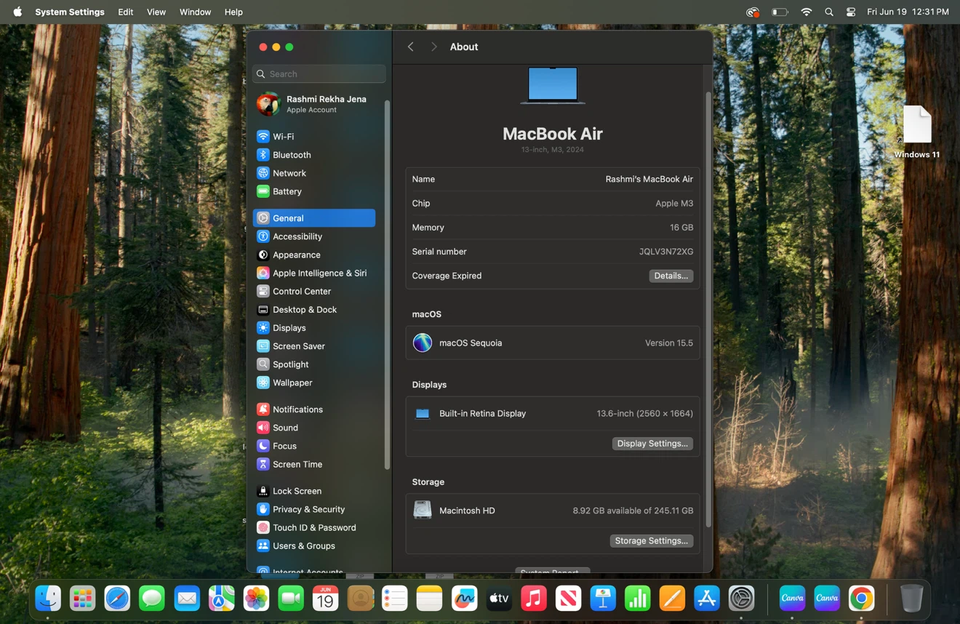
Task: Open Touch ID & Password settings
Action: coord(314,527)
